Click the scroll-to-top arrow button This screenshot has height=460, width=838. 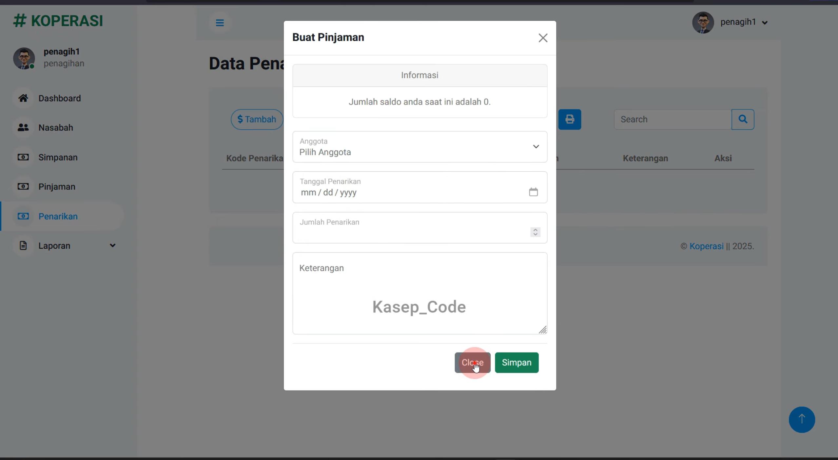pyautogui.click(x=802, y=419)
